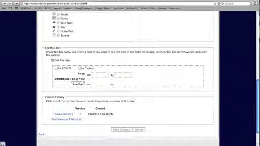Show all bookmarks book icon
260x146 pixels.
[10, 8]
